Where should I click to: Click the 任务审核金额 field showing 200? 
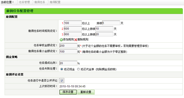tap(68, 46)
